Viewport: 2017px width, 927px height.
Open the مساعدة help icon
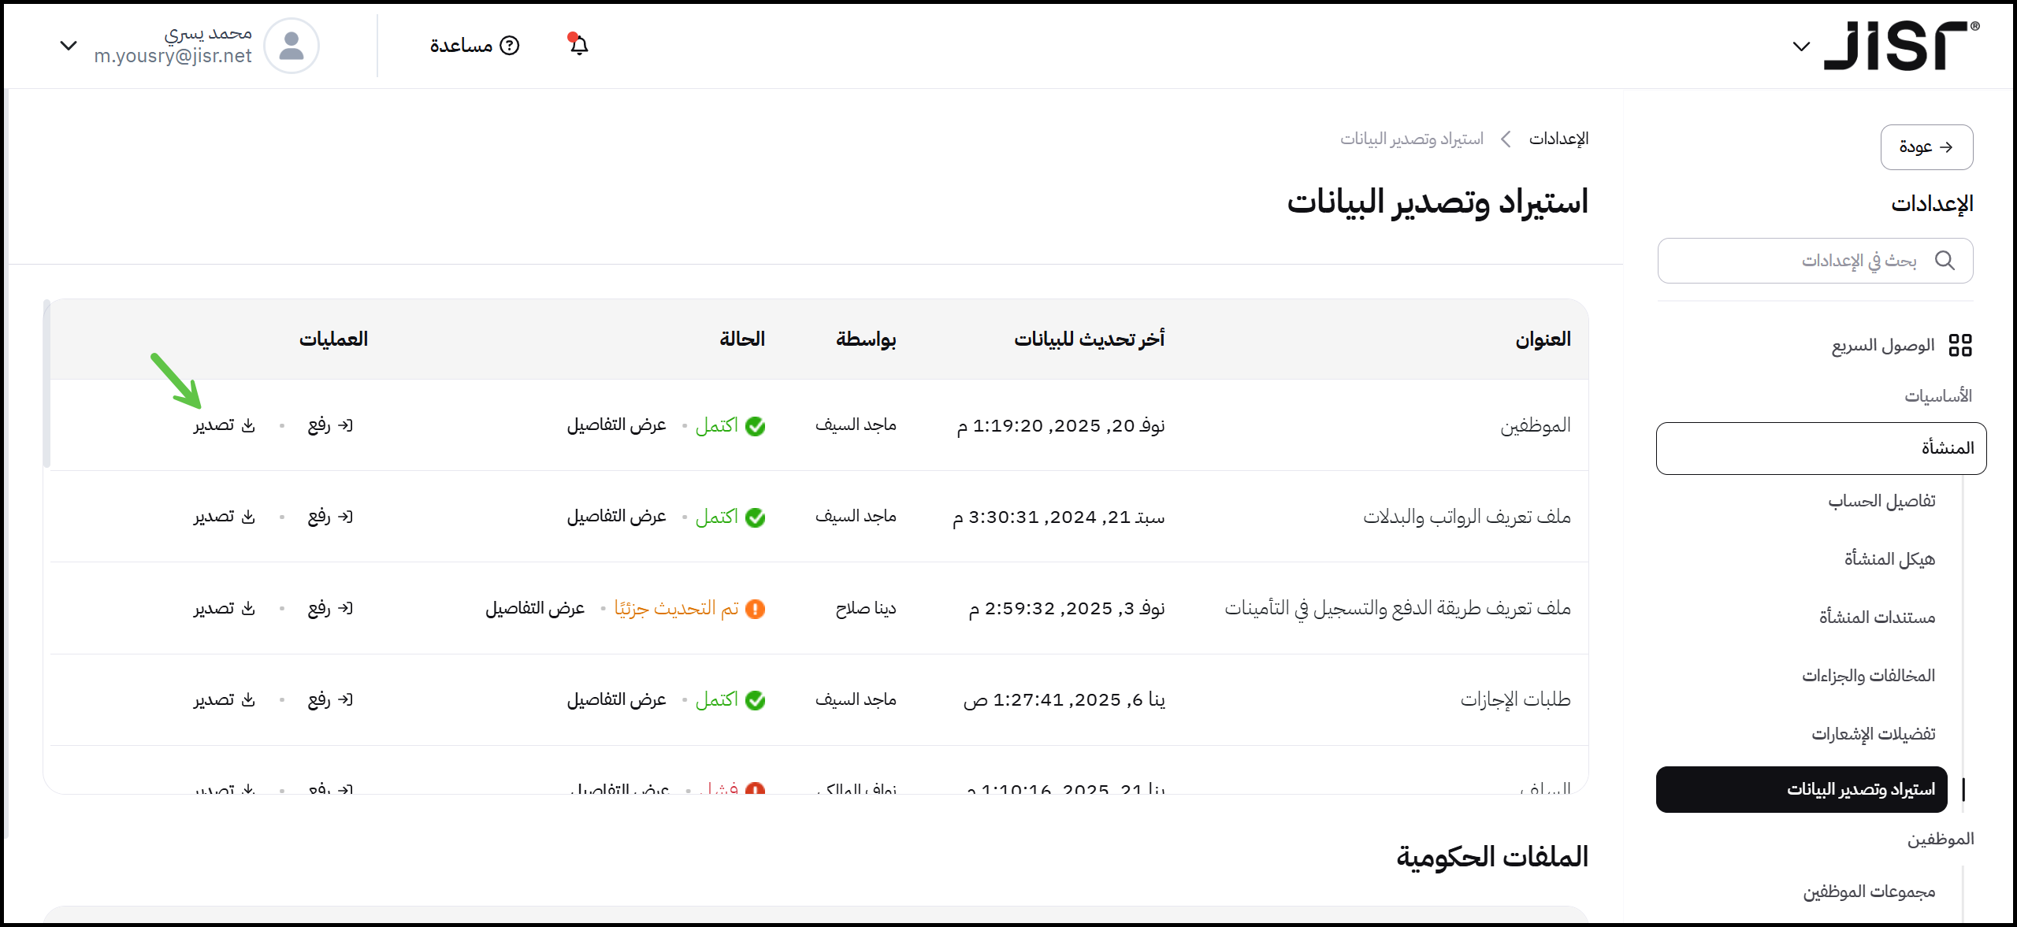tap(511, 46)
